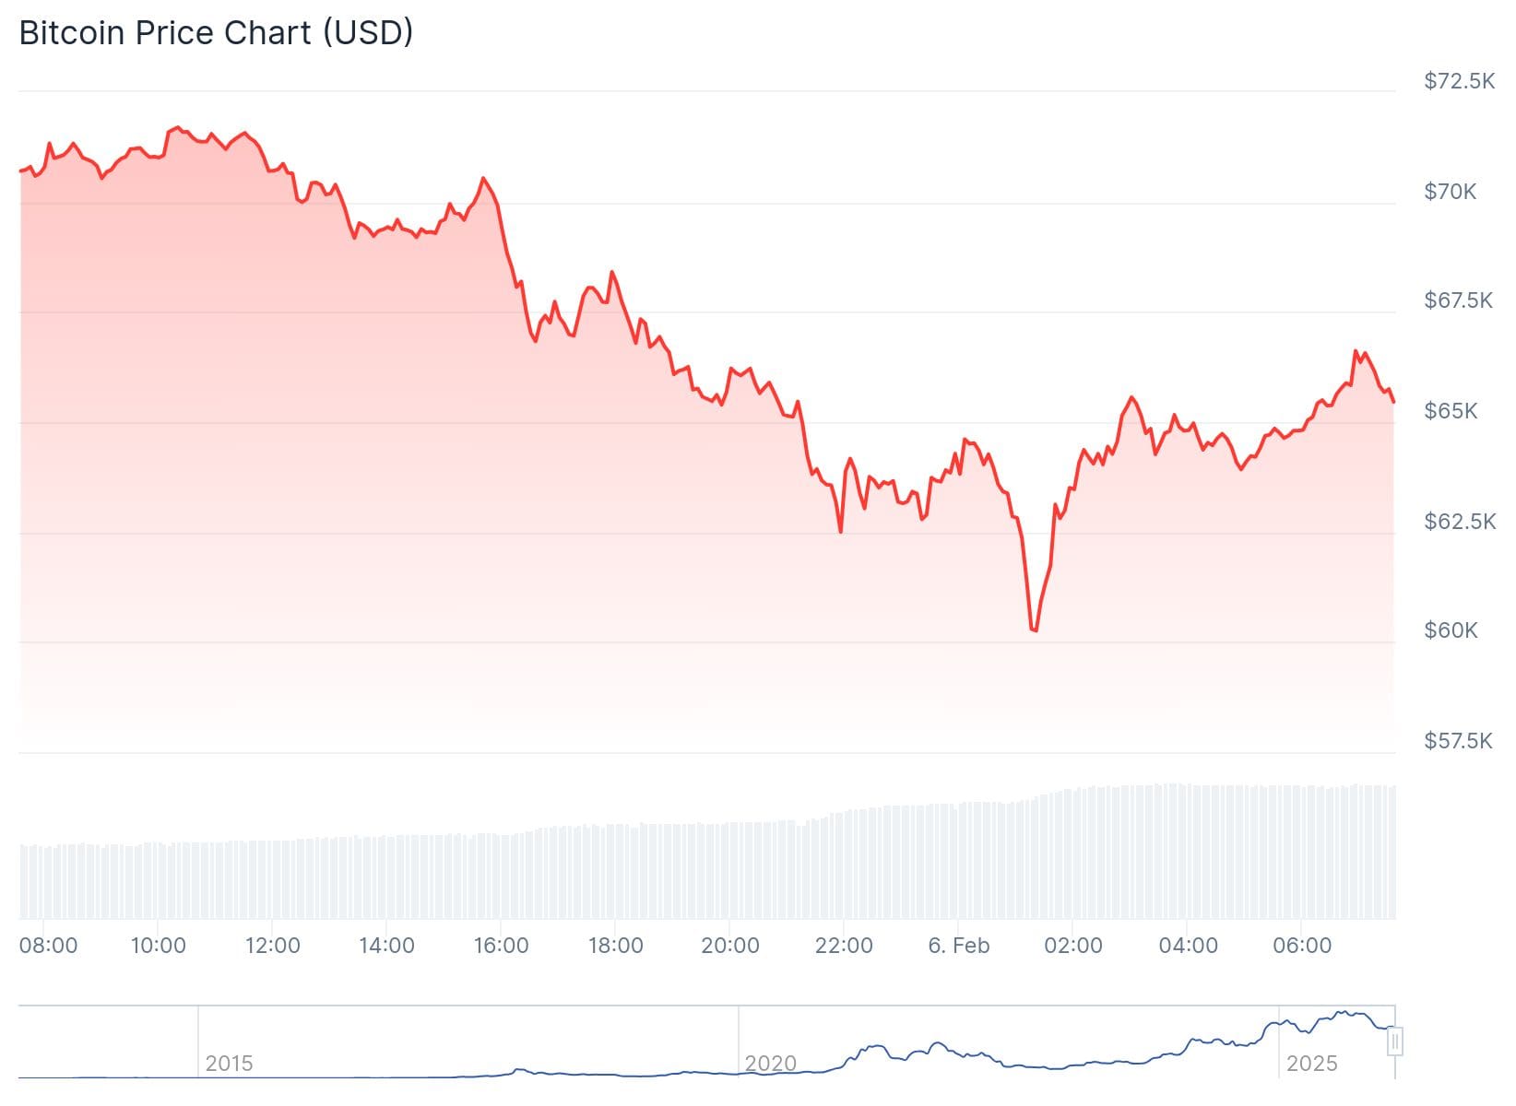Viewport: 1516px width, 1106px height.
Task: Click the $57.5K y-axis label
Action: [1458, 741]
